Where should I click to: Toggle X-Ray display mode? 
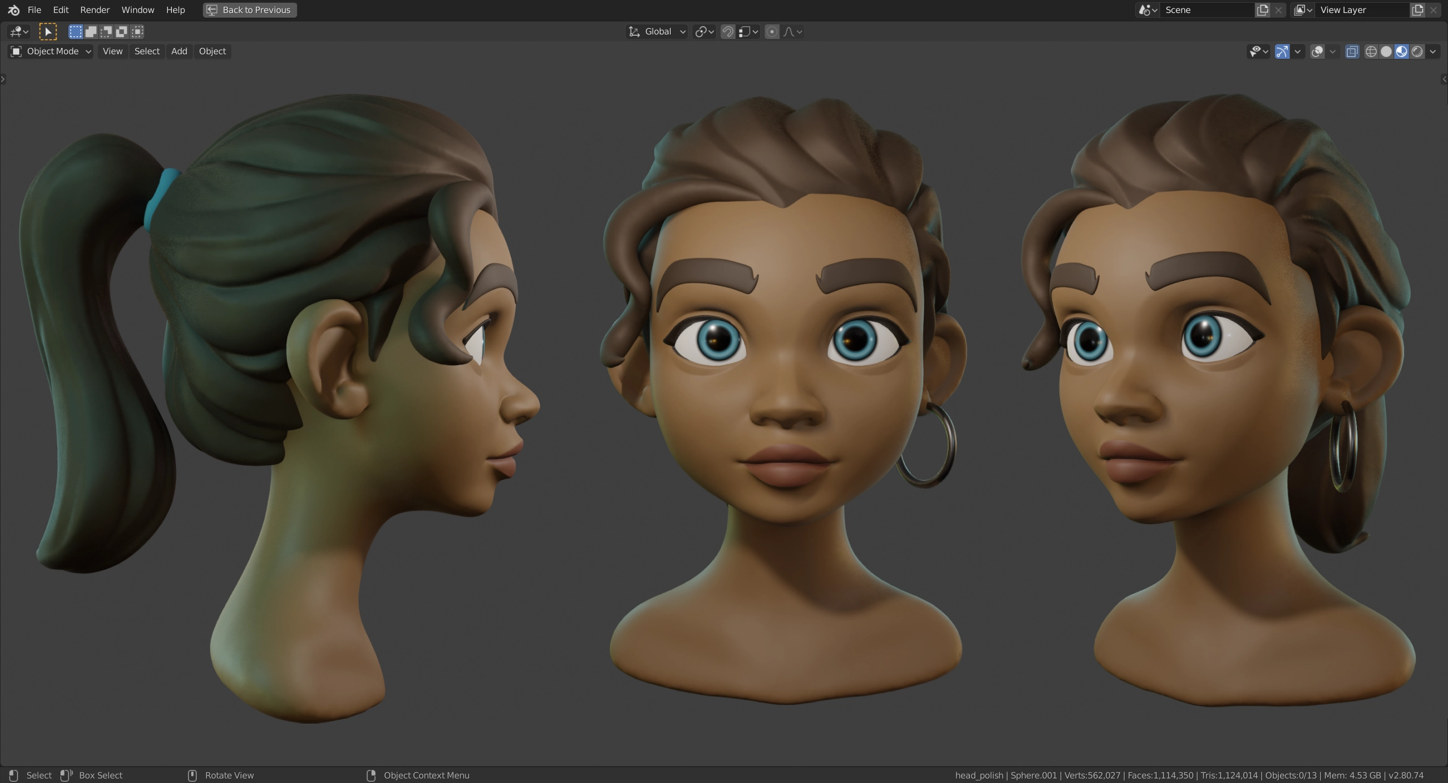1352,51
